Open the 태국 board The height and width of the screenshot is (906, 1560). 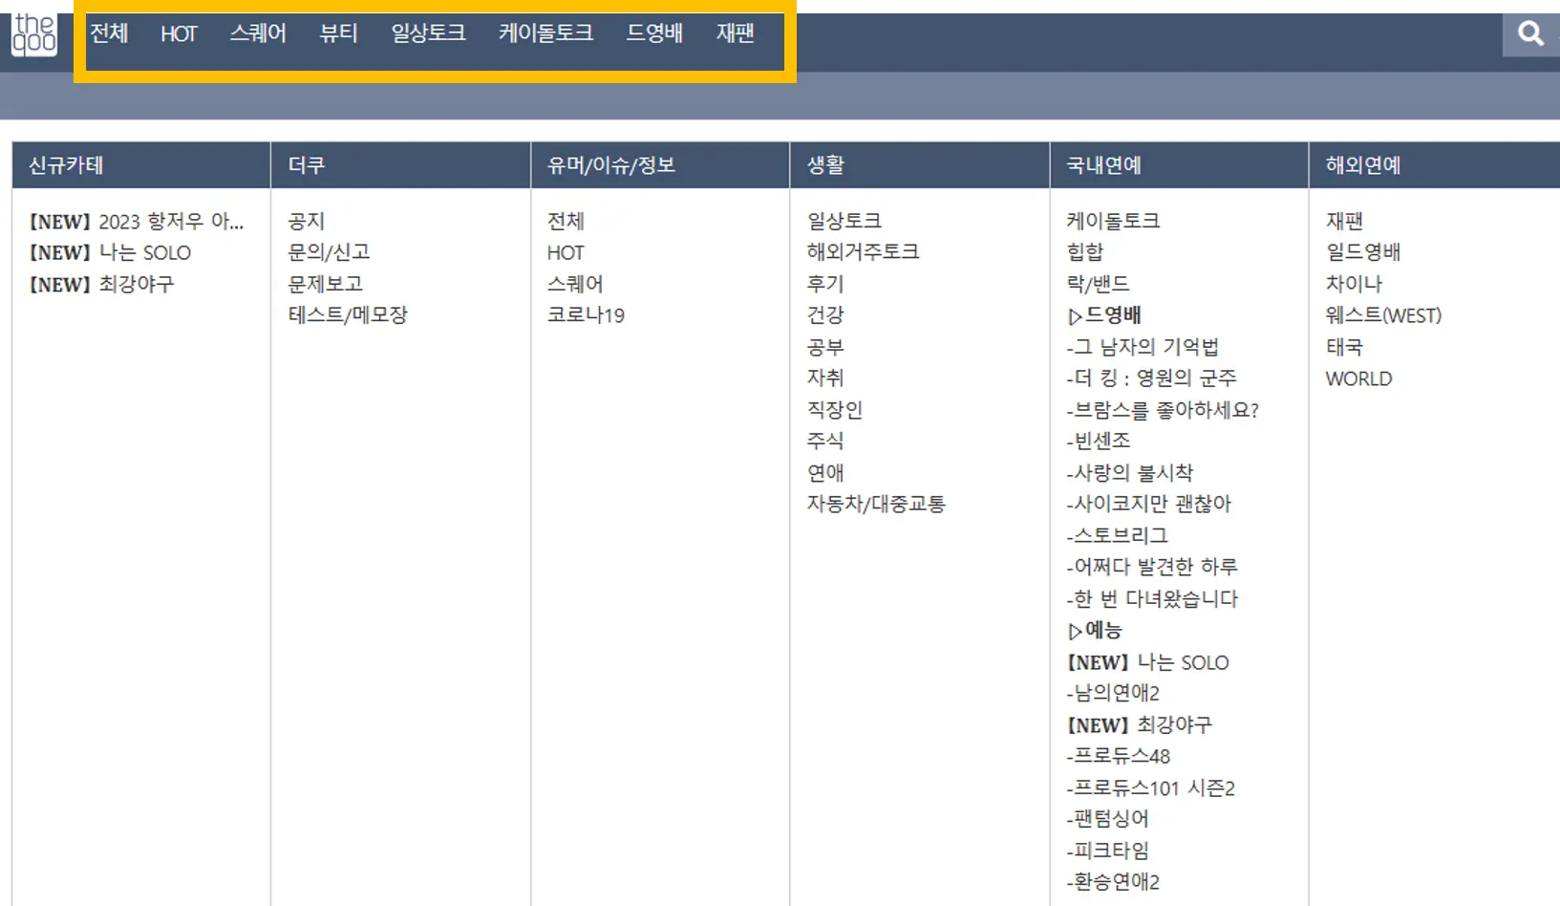[x=1344, y=347]
